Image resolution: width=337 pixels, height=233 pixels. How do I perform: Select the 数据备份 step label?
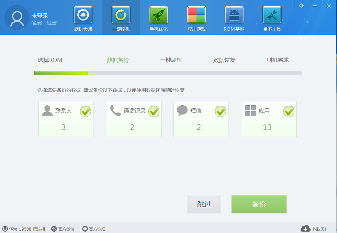click(x=117, y=60)
